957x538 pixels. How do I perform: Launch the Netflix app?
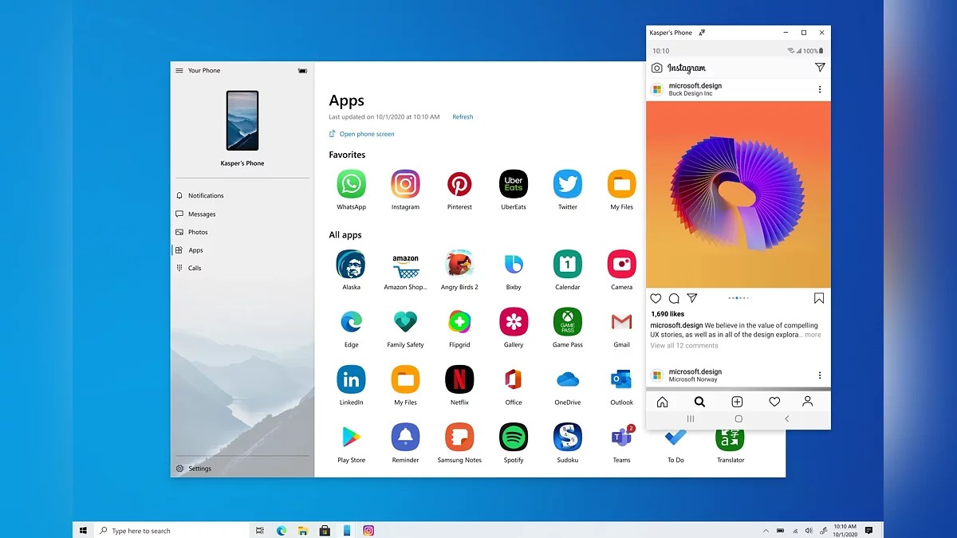[x=459, y=379]
